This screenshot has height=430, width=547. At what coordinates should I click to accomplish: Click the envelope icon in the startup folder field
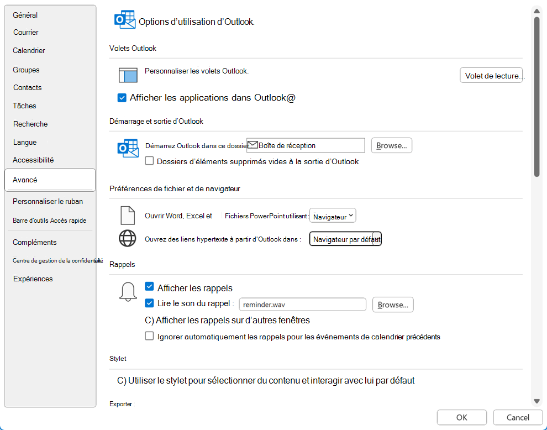click(253, 144)
